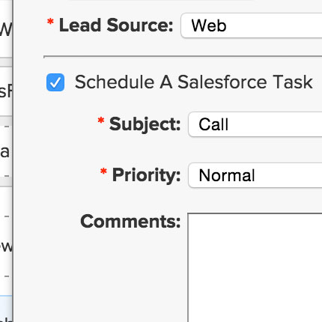Click the red asterisk beside Lead Source
This screenshot has height=322, width=322.
coord(50,22)
